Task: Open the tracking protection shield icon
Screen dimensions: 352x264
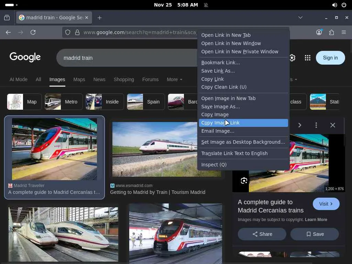Action: [68, 32]
